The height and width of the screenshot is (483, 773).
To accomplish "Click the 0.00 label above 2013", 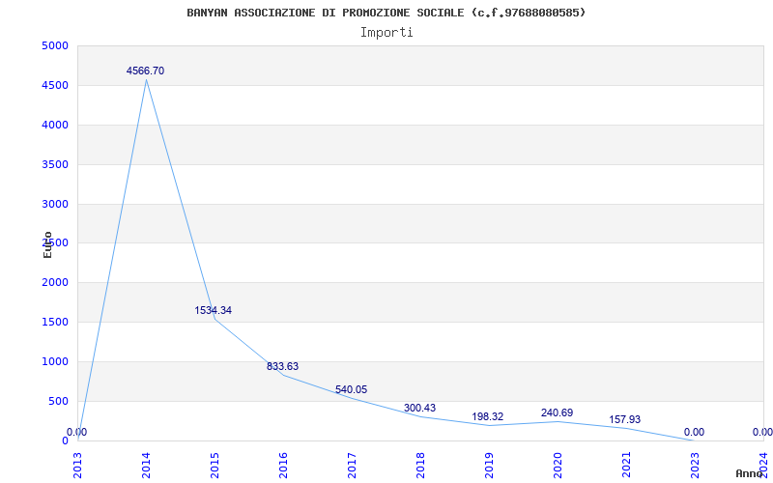I will (x=77, y=432).
